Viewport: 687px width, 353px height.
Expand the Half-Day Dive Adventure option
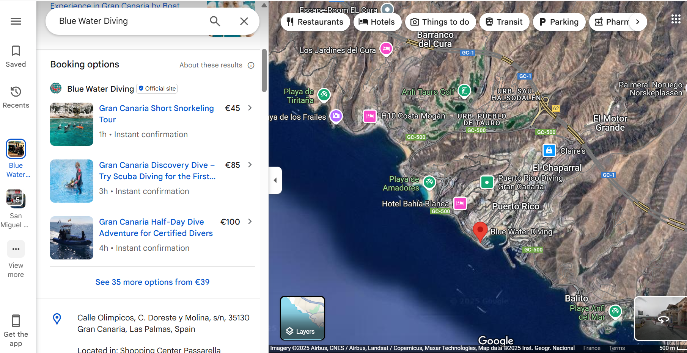[250, 222]
